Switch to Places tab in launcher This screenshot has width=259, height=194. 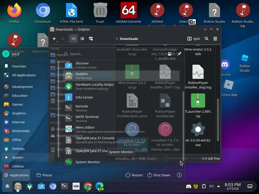[x=44, y=175]
